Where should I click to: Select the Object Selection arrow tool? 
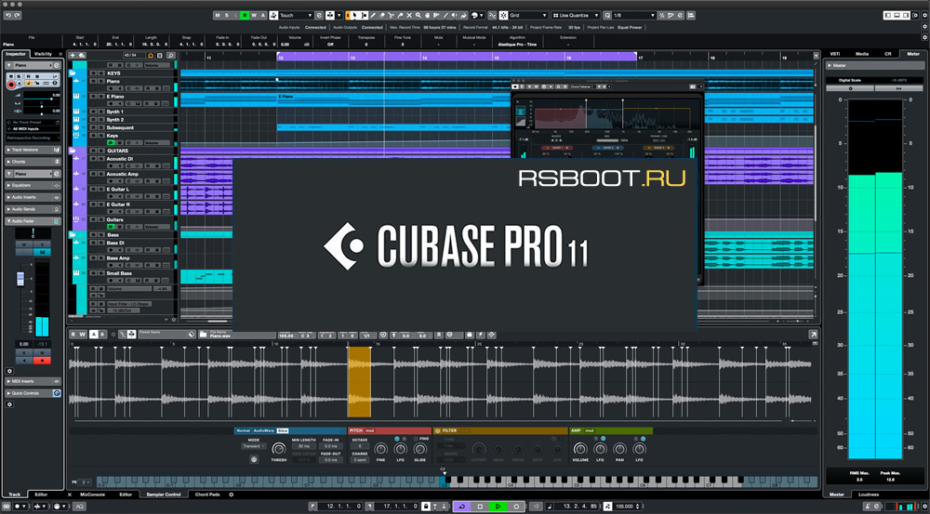pyautogui.click(x=354, y=16)
